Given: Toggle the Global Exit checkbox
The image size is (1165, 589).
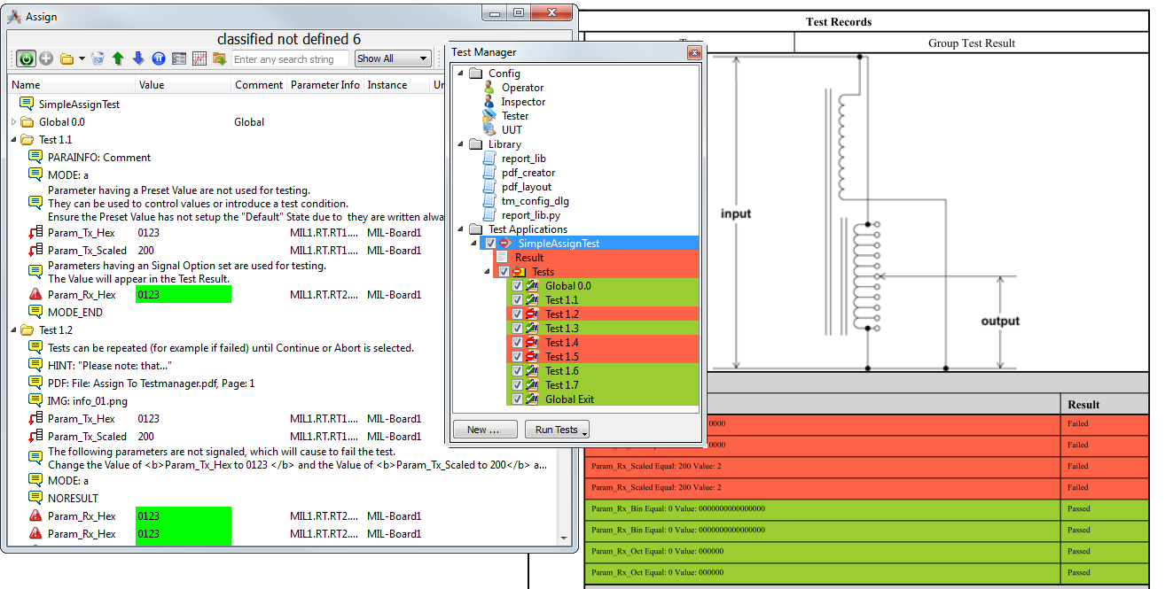Looking at the screenshot, I should [x=517, y=399].
